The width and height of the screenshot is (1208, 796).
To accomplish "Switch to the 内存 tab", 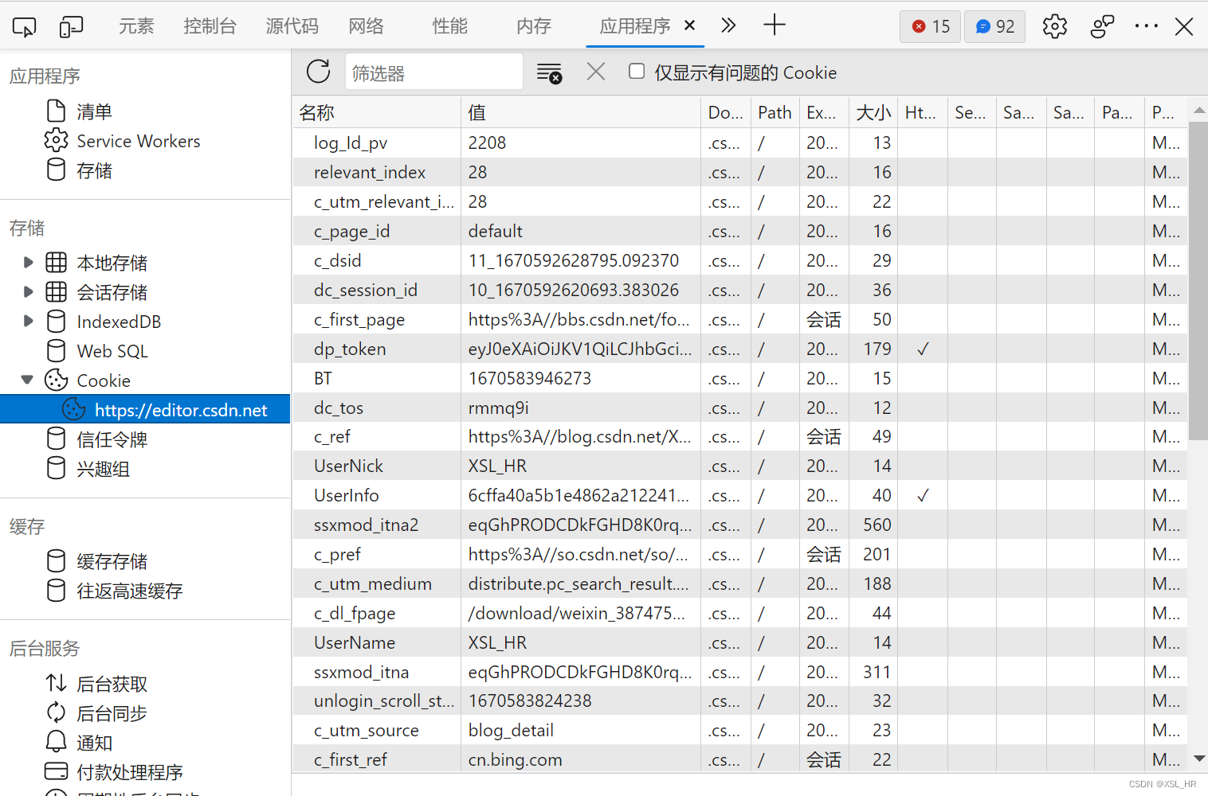I will (x=533, y=26).
